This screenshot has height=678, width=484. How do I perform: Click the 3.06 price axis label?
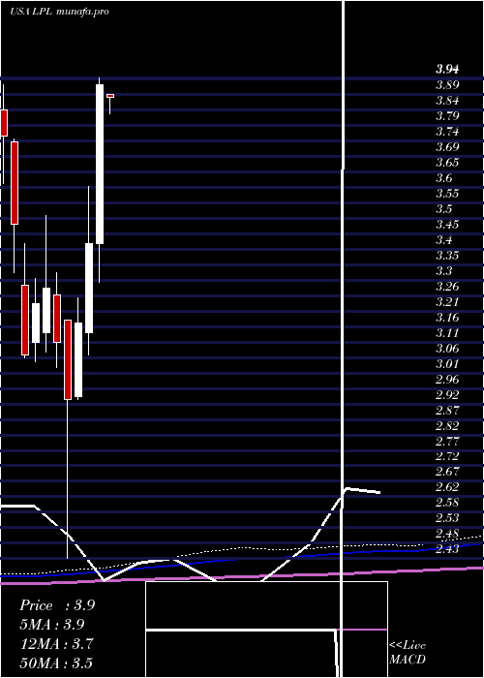[x=447, y=349]
